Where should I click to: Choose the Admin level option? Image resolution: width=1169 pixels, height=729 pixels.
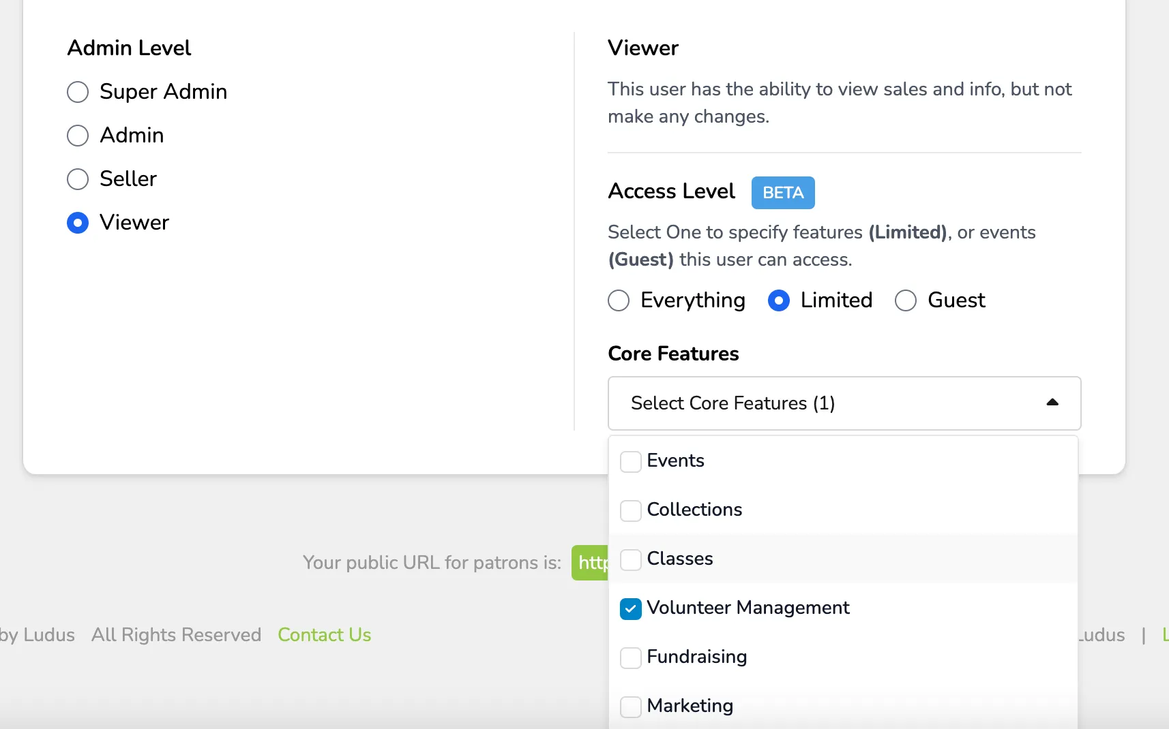(x=78, y=136)
